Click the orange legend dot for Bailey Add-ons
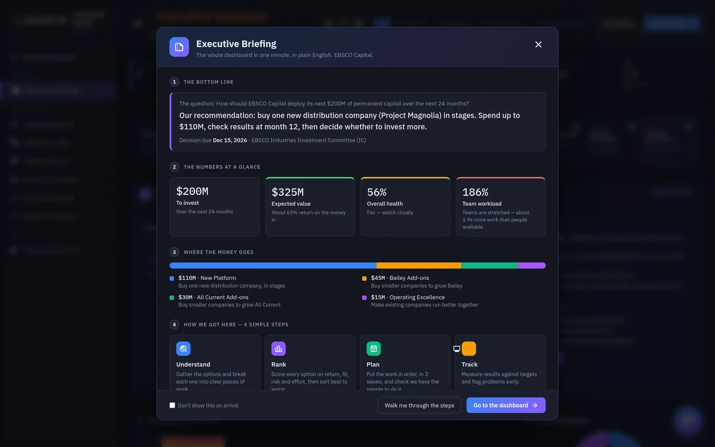Screen dimensions: 715x447 click(364, 278)
